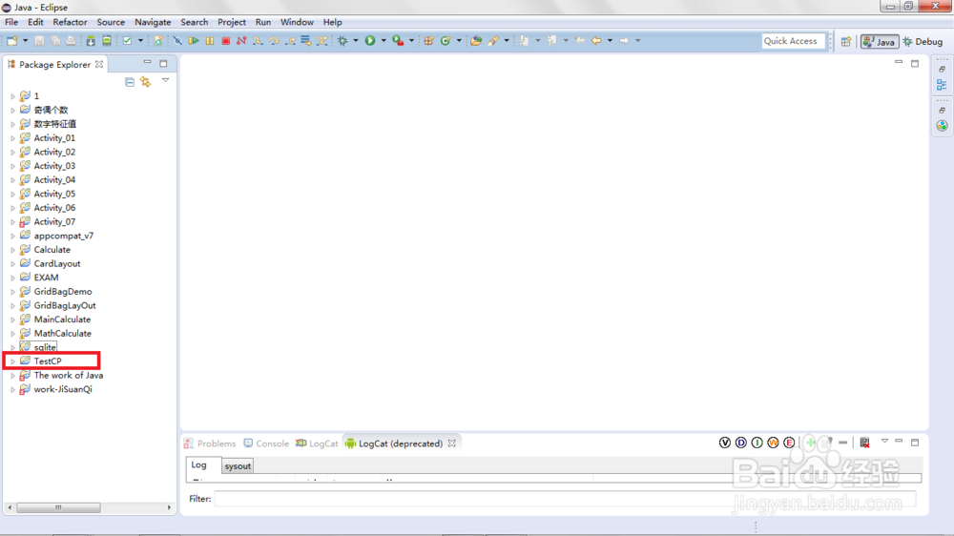Toggle Info (I) log level filter
The width and height of the screenshot is (954, 536).
(757, 443)
